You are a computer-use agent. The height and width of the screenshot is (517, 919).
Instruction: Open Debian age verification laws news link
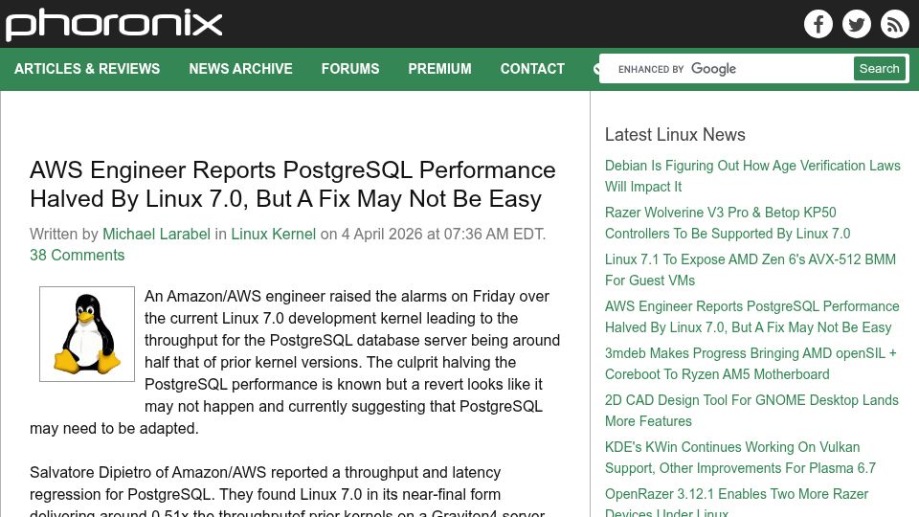point(752,176)
